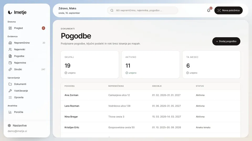This screenshot has height=141, width=252.
Task: Click Titova cesta 3 cell
Action: point(116,117)
